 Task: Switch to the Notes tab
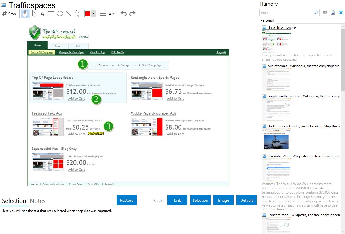tap(37, 201)
